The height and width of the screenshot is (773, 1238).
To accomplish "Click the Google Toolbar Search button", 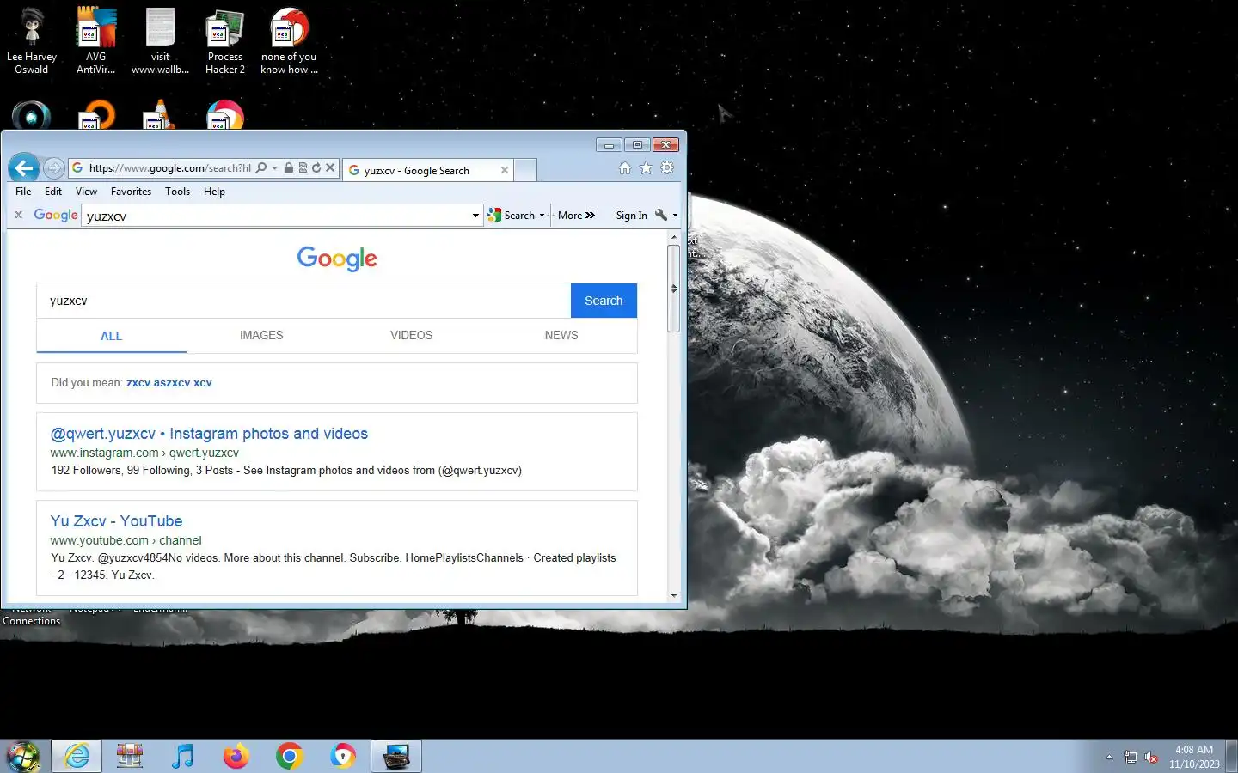I will point(512,216).
